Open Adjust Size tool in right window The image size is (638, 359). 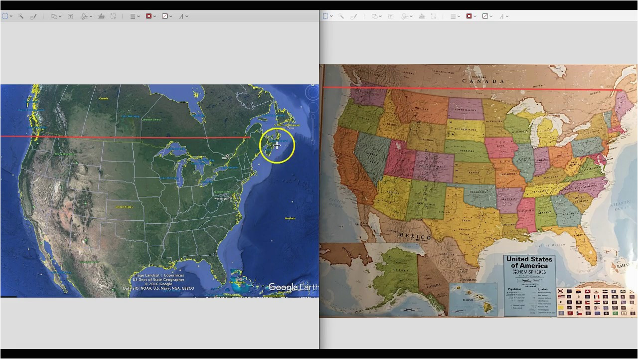433,16
